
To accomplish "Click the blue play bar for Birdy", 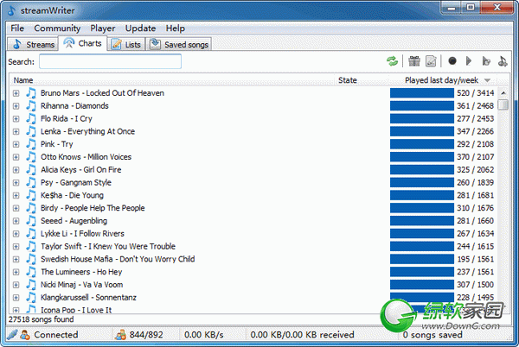I will pos(422,208).
